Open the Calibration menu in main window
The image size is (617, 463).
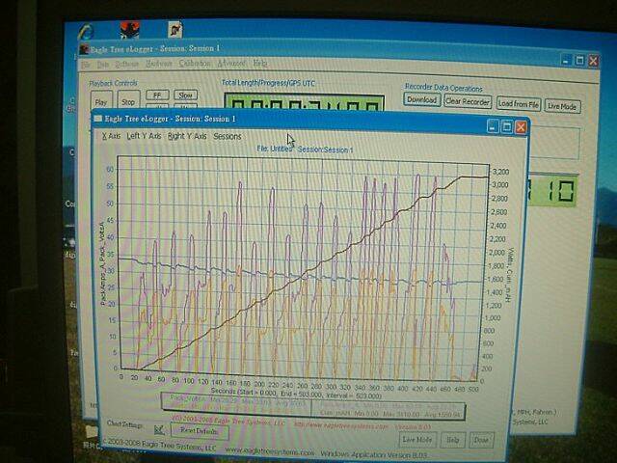pyautogui.click(x=195, y=64)
